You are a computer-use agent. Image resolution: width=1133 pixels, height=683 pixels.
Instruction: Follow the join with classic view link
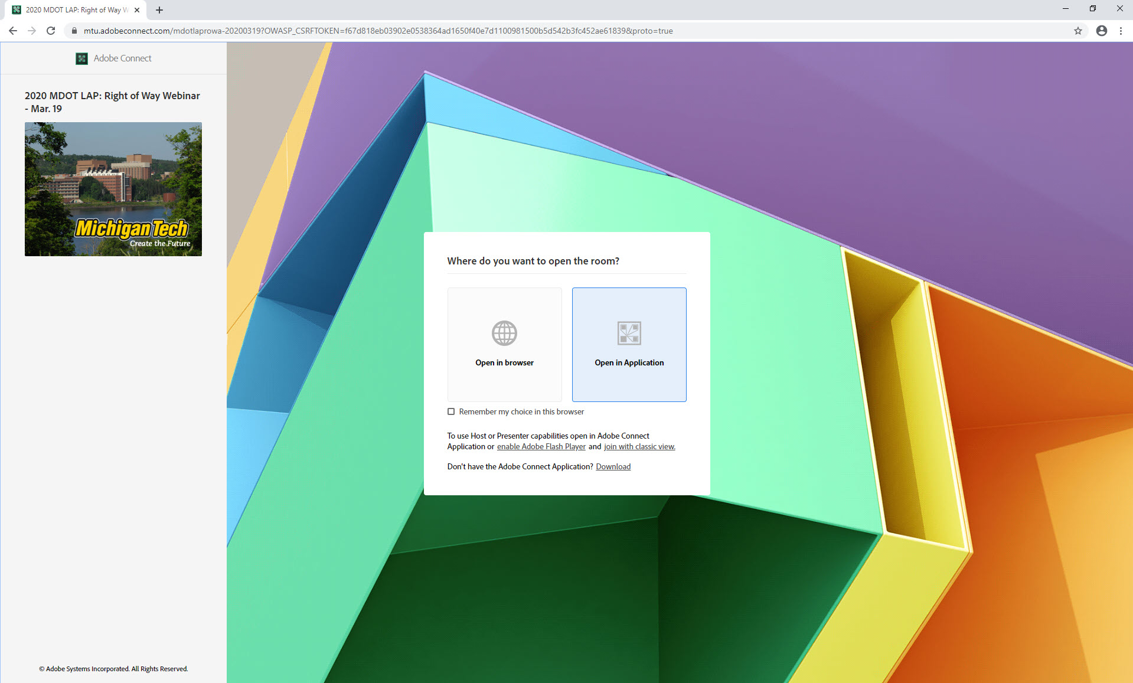pos(639,447)
